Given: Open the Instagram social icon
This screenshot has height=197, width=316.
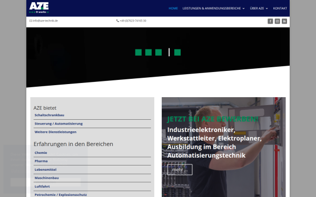Looking at the screenshot, I should tap(278, 21).
